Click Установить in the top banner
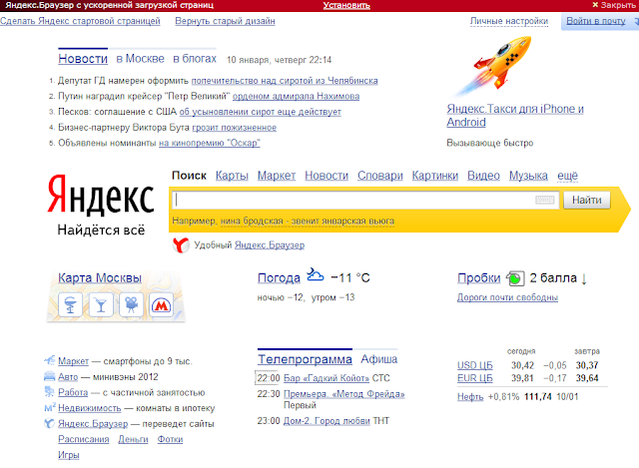Image resolution: width=639 pixels, height=468 pixels. [346, 5]
